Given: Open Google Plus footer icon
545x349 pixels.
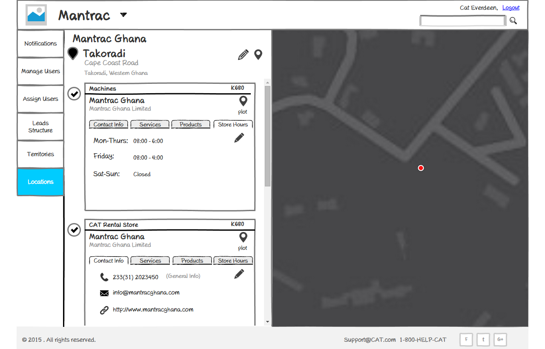Looking at the screenshot, I should (500, 339).
